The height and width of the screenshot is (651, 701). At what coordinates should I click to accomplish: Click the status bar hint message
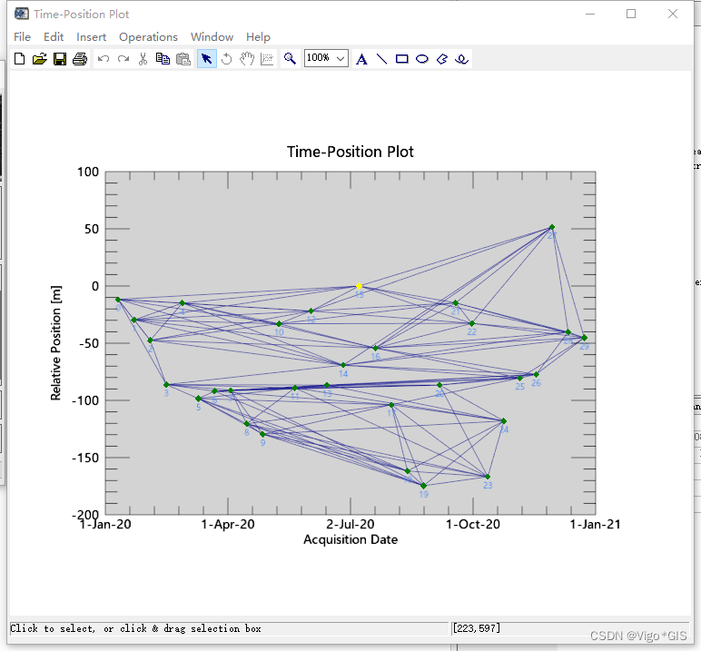[135, 628]
